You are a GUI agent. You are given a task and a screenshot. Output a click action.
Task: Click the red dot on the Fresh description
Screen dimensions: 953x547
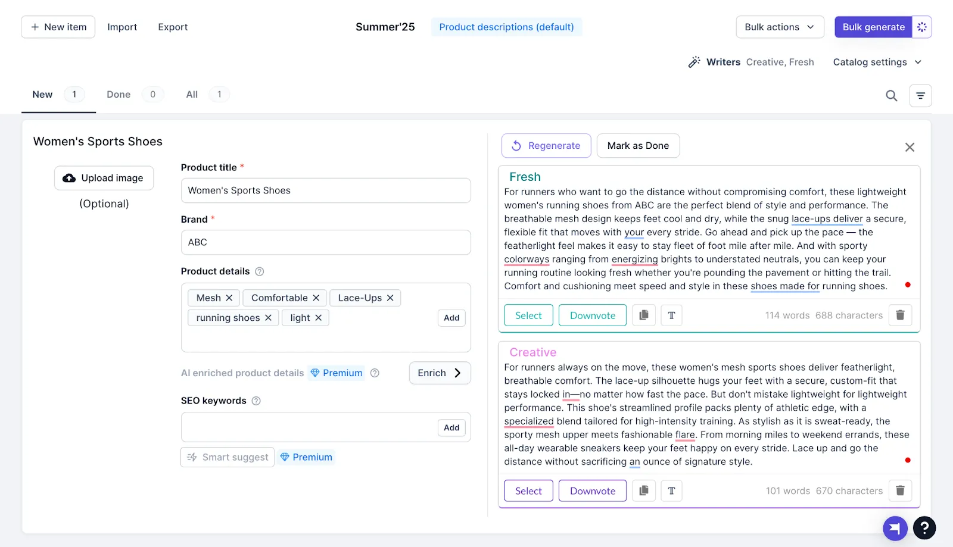tap(908, 285)
